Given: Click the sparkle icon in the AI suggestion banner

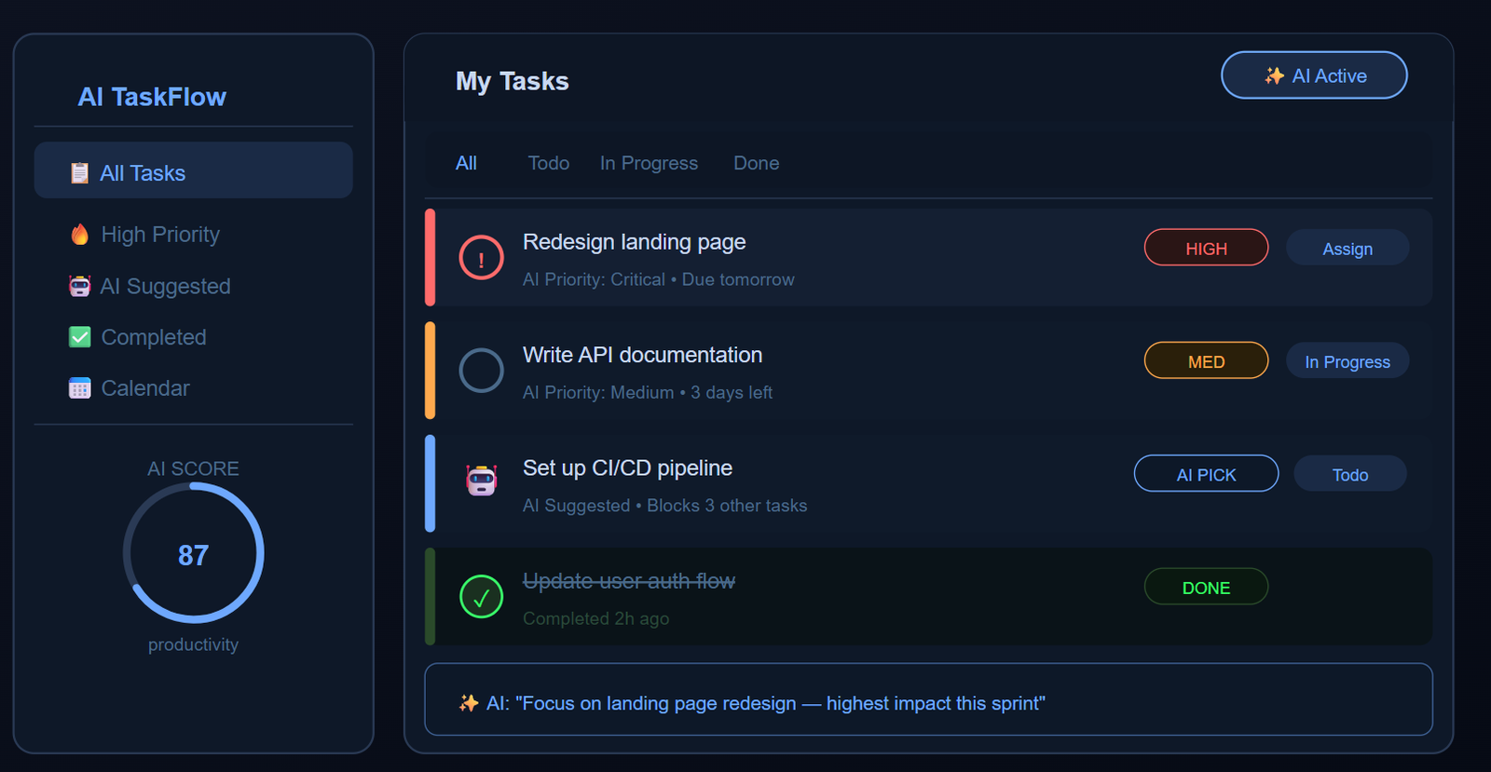Looking at the screenshot, I should coord(469,703).
